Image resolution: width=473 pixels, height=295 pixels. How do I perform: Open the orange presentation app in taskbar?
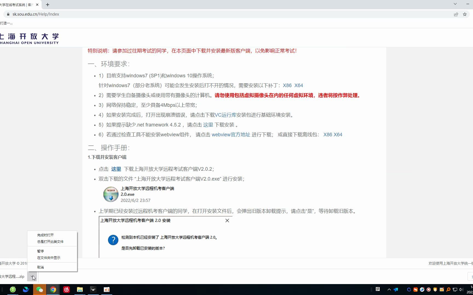[107, 290]
